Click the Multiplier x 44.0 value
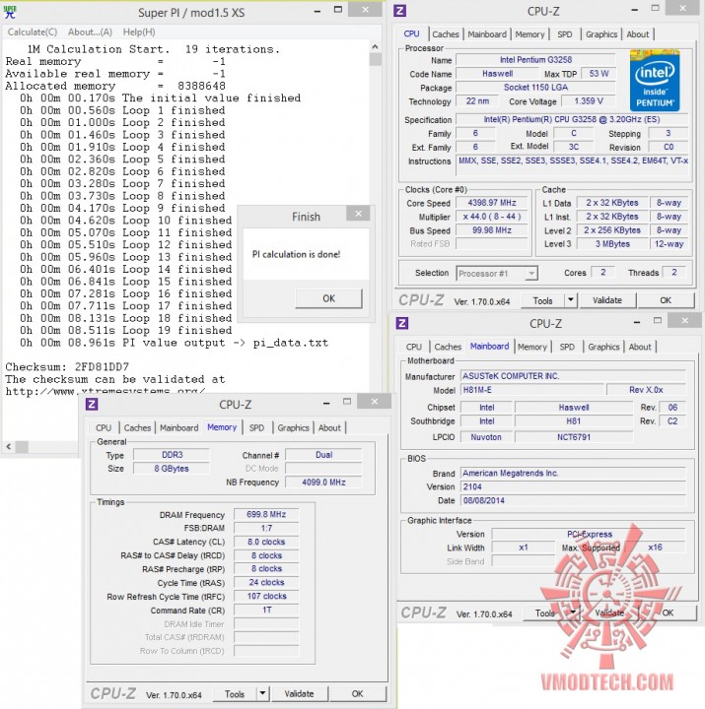The height and width of the screenshot is (709, 705). coord(492,217)
